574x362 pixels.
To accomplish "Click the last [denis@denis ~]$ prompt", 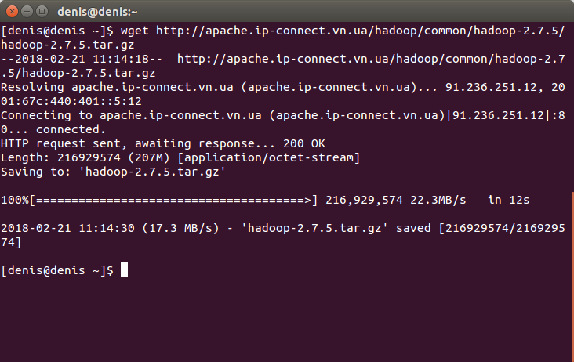I will click(57, 270).
